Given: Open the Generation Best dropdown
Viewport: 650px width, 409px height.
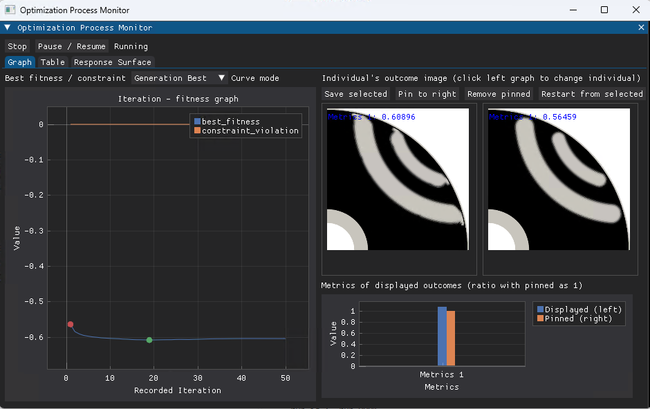Looking at the screenshot, I should click(x=180, y=78).
